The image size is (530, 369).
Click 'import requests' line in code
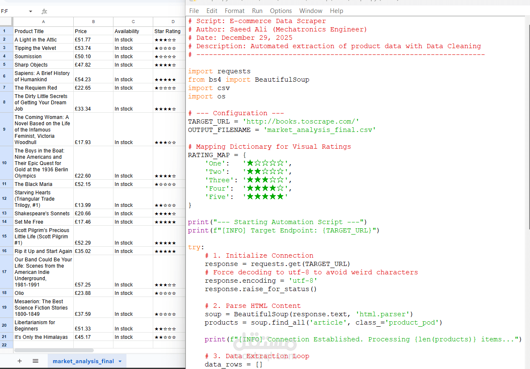coord(219,71)
